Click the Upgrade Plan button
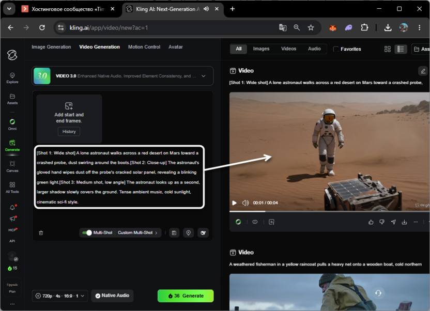The height and width of the screenshot is (311, 430). [12, 288]
